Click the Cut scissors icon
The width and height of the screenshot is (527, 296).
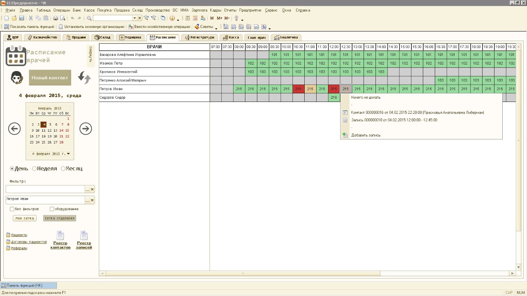tap(31, 18)
